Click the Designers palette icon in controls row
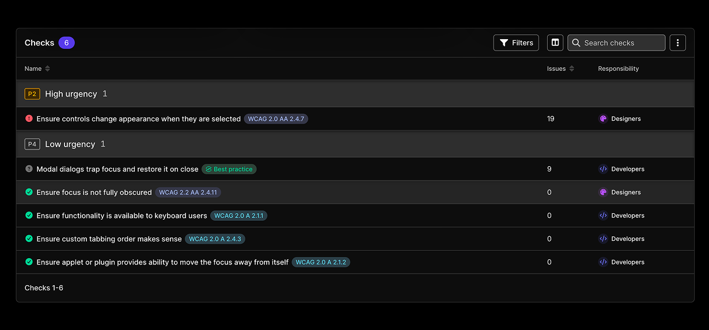Screen dimensions: 709x330 [603, 119]
